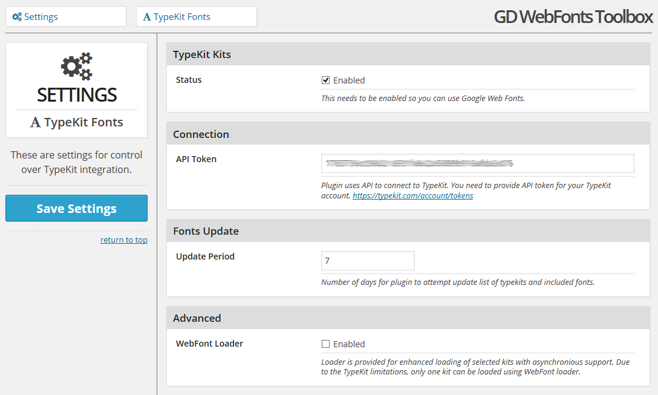Click the GD WebFonts Toolbox title

click(x=573, y=17)
